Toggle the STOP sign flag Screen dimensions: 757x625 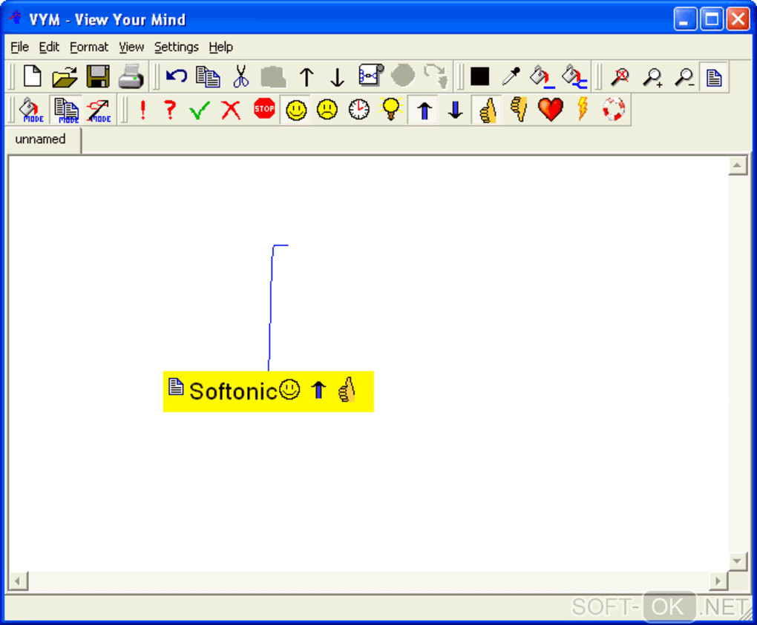tap(264, 109)
